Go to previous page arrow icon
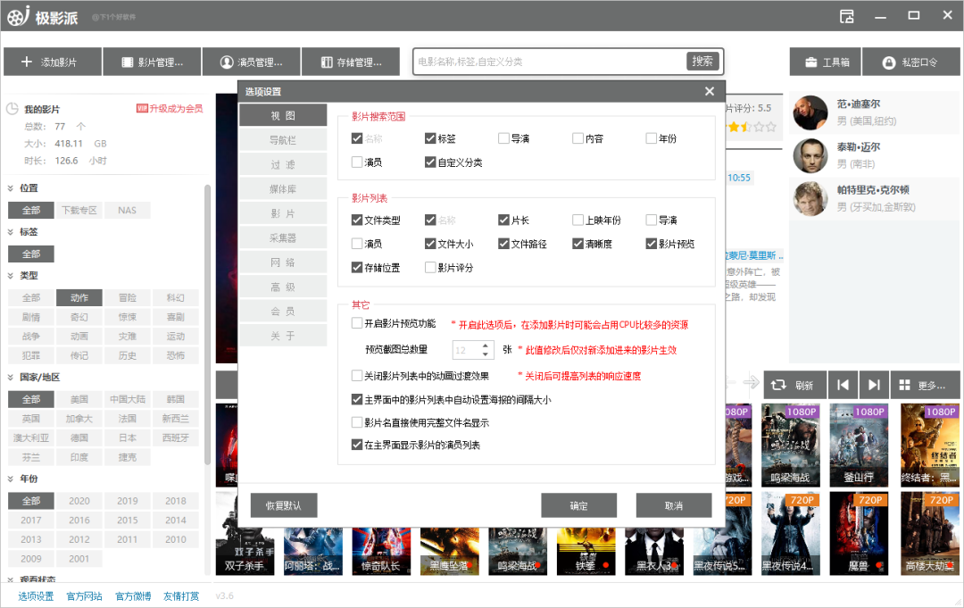This screenshot has width=964, height=608. tap(842, 385)
